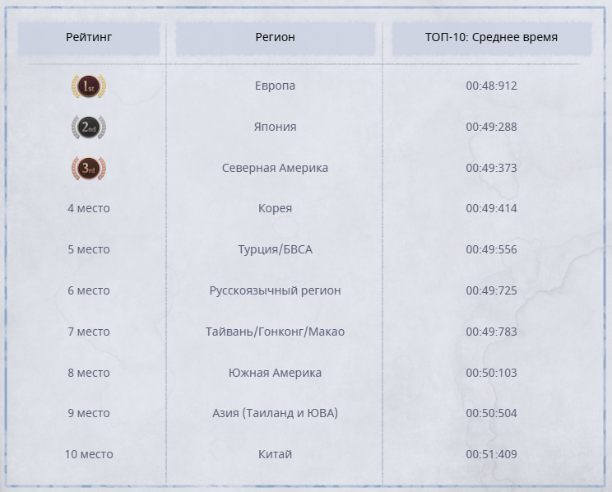Image resolution: width=612 pixels, height=492 pixels.
Task: Click the gold 1st place medal icon
Action: tap(89, 86)
